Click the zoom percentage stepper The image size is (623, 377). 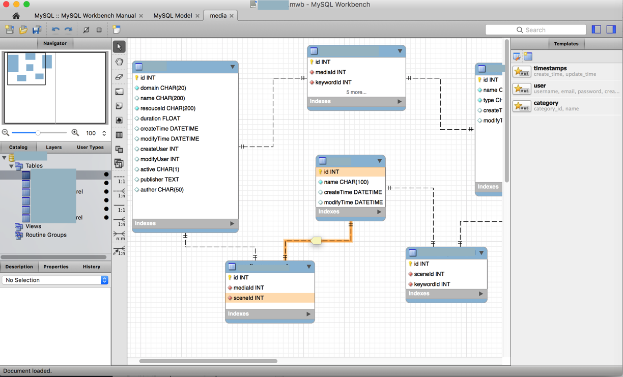(x=104, y=133)
